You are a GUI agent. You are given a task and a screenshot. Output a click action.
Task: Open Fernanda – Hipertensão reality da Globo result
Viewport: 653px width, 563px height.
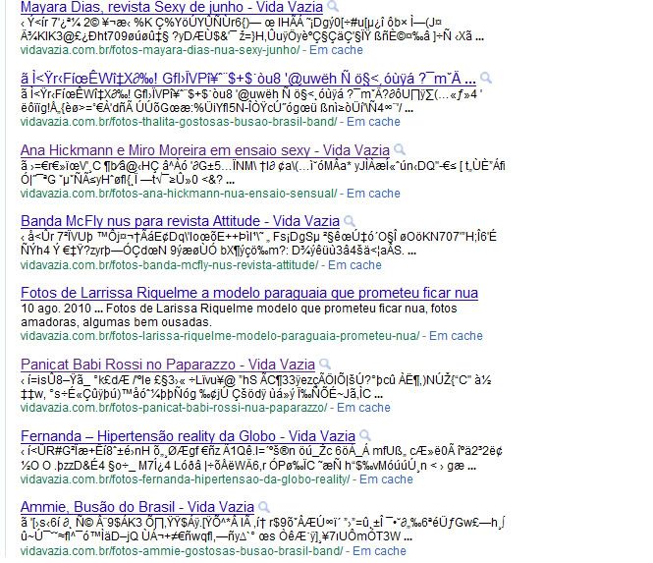pos(188,436)
